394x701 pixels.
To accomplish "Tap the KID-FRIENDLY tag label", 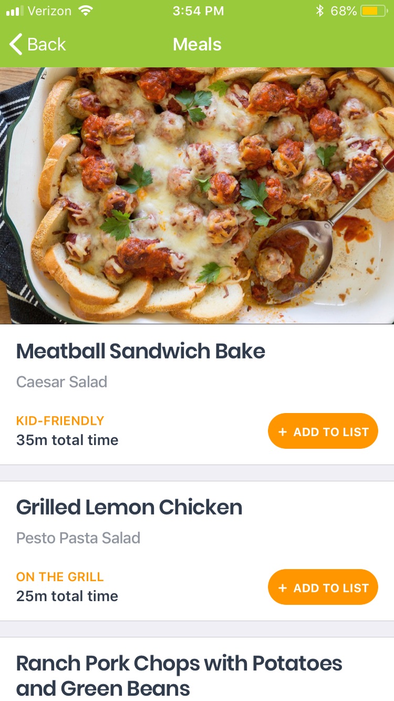I will (x=60, y=420).
